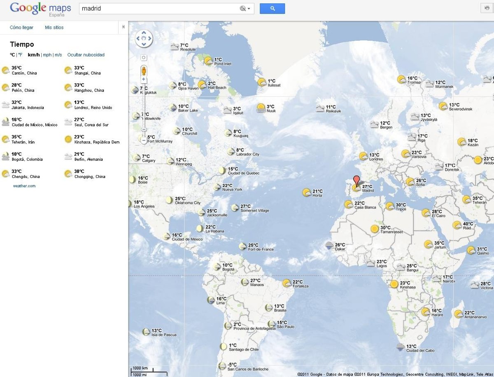Zoom out with the minus button
494x377 pixels.
point(144,140)
